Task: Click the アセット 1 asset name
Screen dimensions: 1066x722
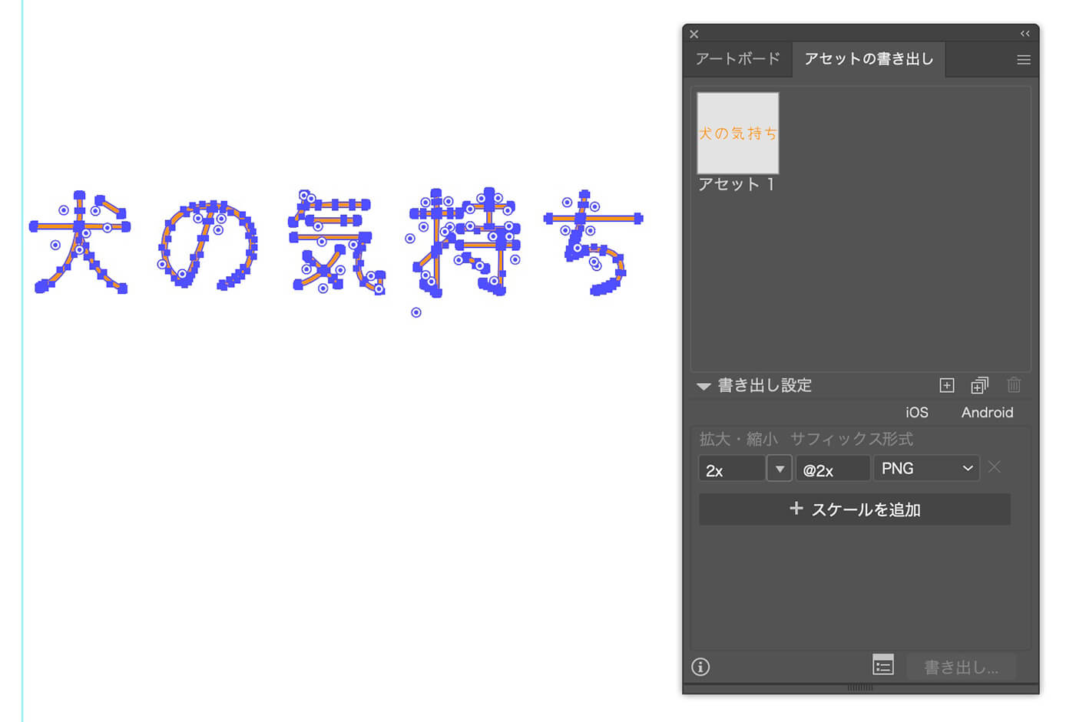Action: 737,184
